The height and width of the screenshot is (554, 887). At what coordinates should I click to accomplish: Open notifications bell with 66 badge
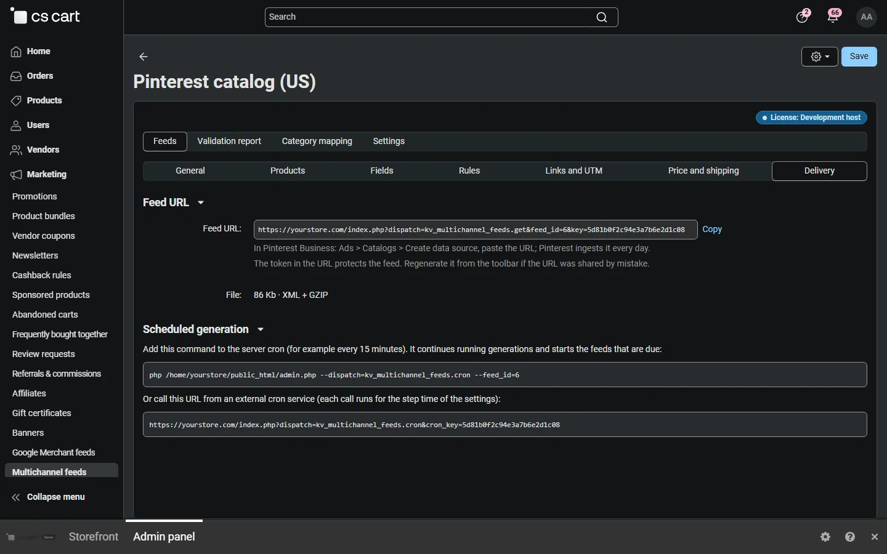coord(834,17)
